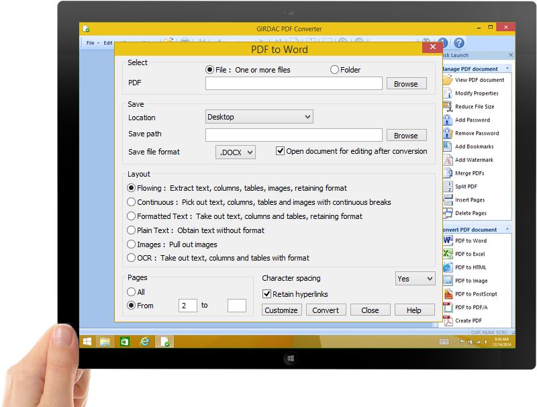This screenshot has width=537, height=407.
Task: Open the Edit menu
Action: [x=108, y=43]
